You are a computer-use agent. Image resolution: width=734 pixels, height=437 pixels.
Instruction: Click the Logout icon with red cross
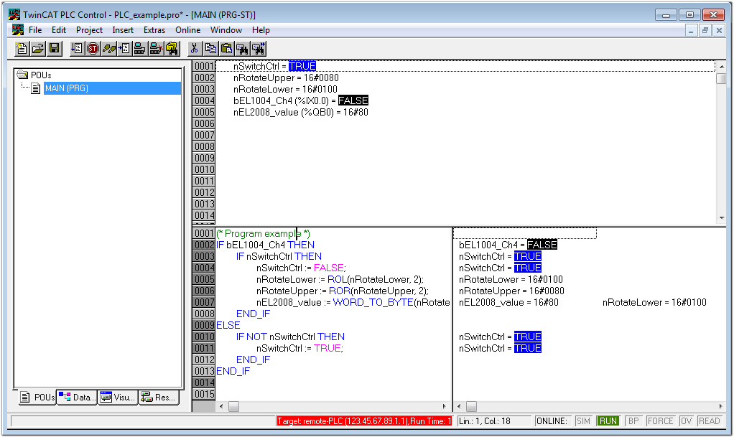(x=156, y=48)
